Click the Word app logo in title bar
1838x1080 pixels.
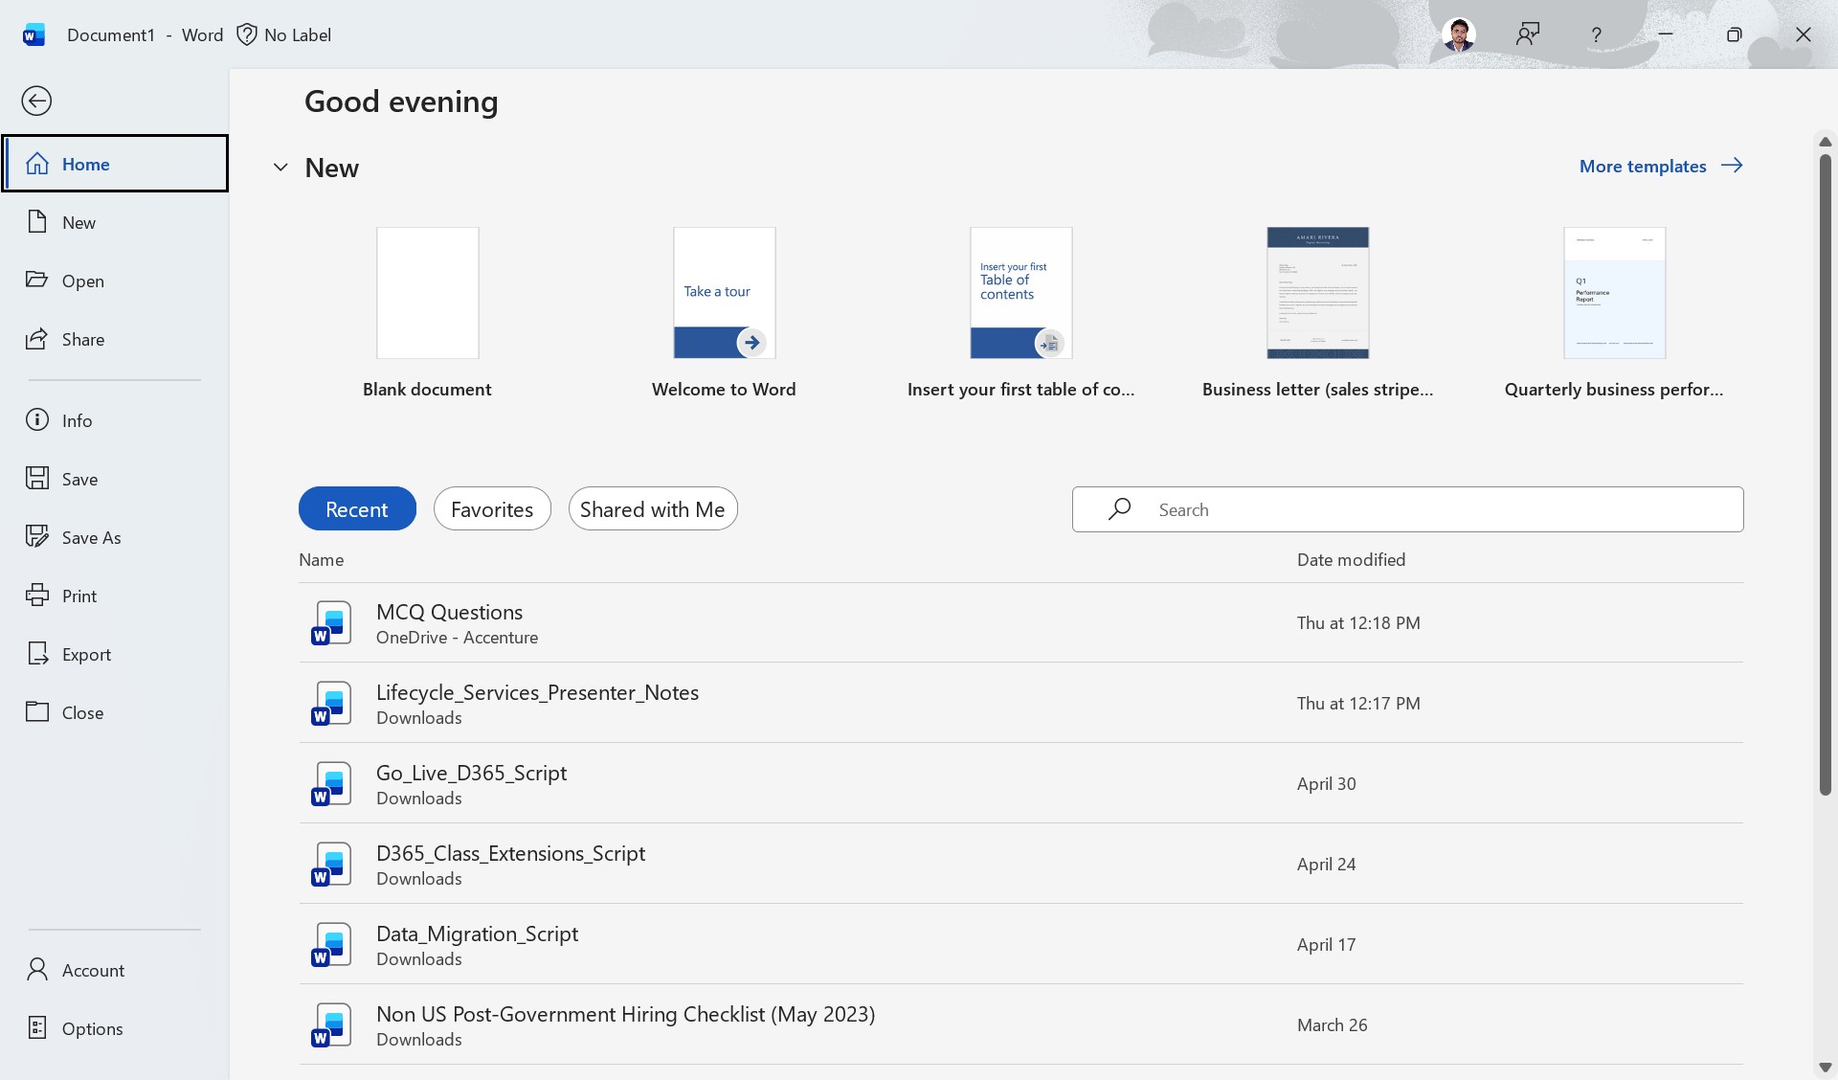coord(34,34)
